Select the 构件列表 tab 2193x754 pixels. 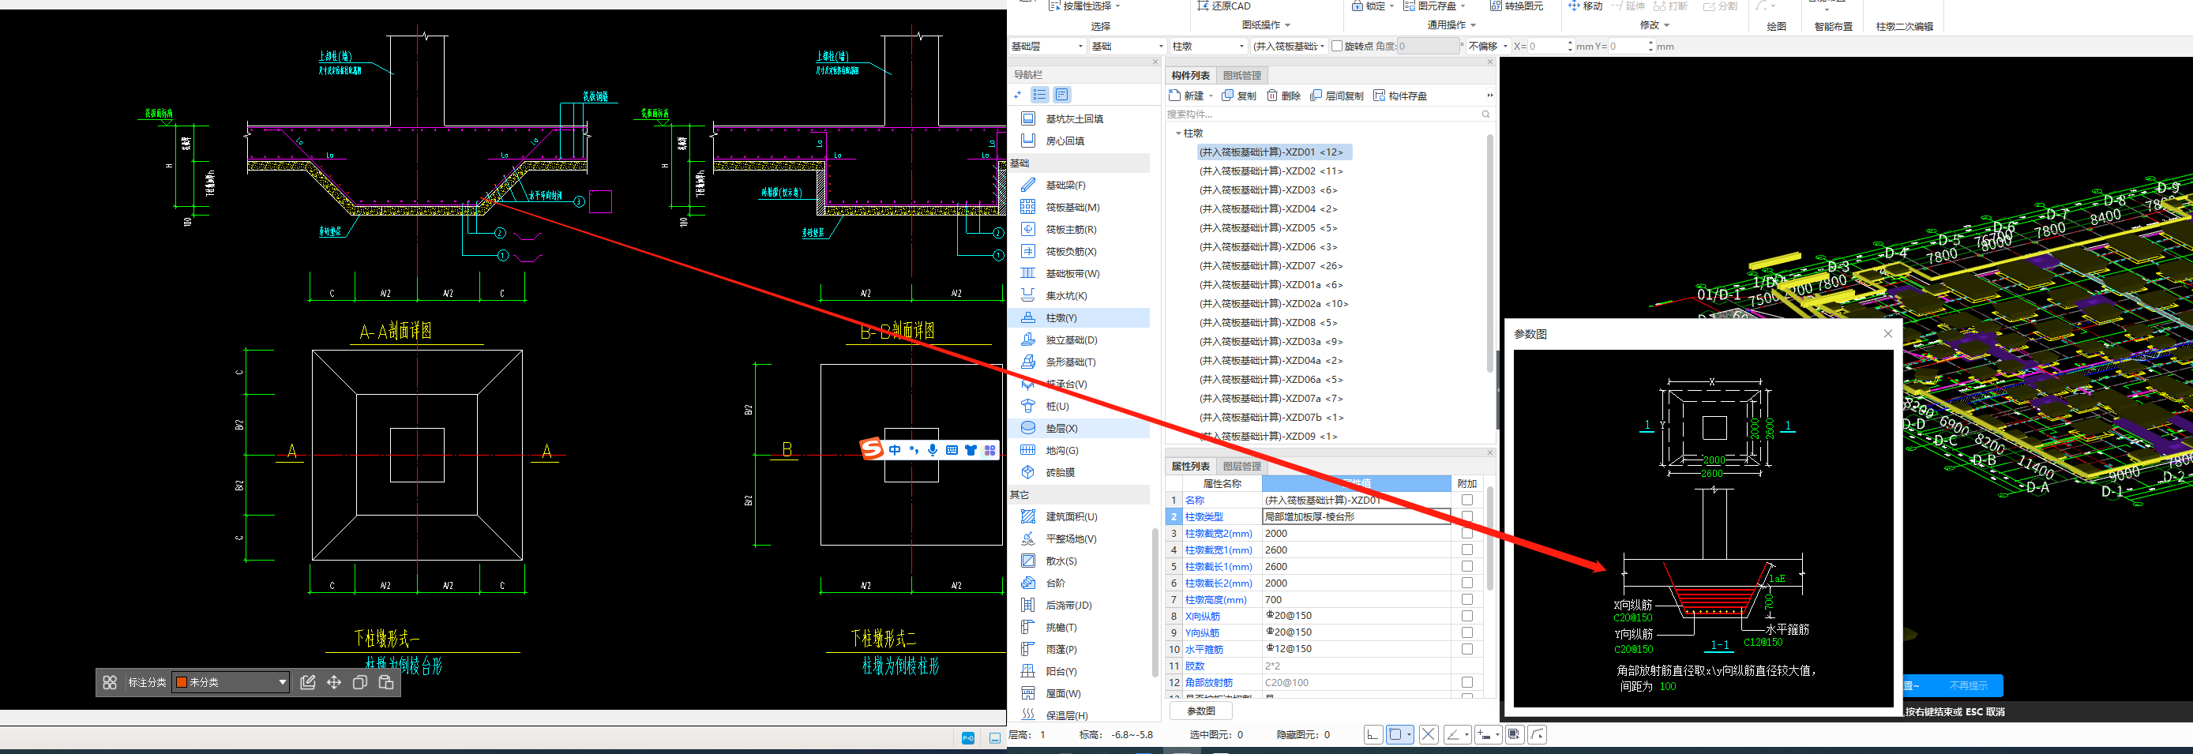pos(1190,76)
